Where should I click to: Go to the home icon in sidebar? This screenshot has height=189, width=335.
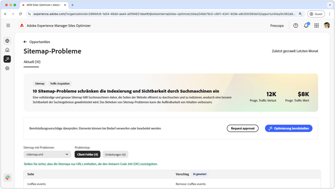pyautogui.click(x=7, y=50)
